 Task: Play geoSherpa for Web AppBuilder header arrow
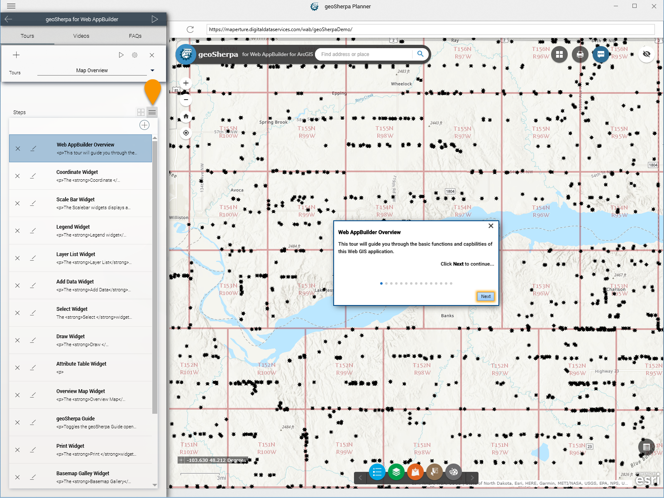155,19
